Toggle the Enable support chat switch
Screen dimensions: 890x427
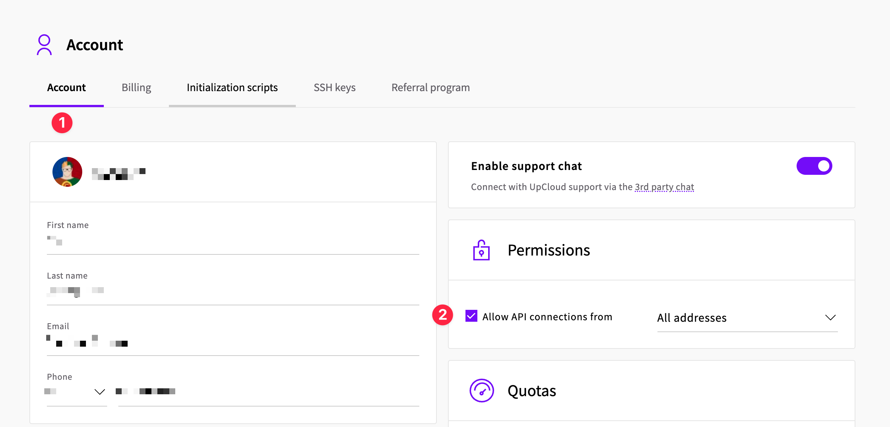coord(814,166)
